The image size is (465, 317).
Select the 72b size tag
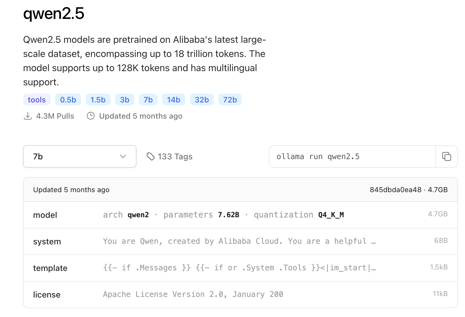(230, 100)
